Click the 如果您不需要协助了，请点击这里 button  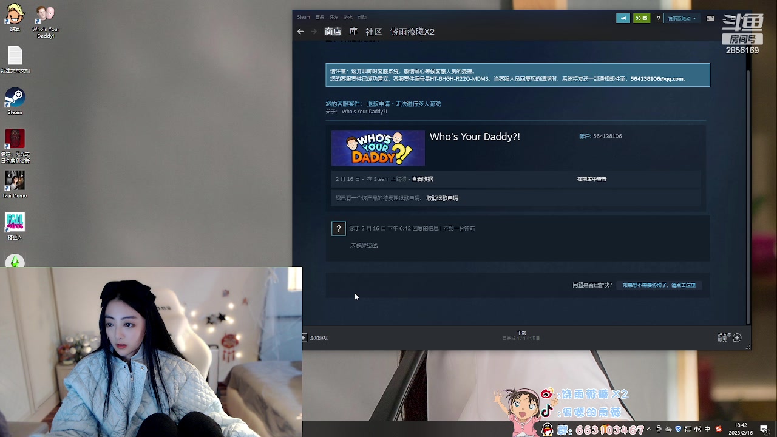[659, 285]
